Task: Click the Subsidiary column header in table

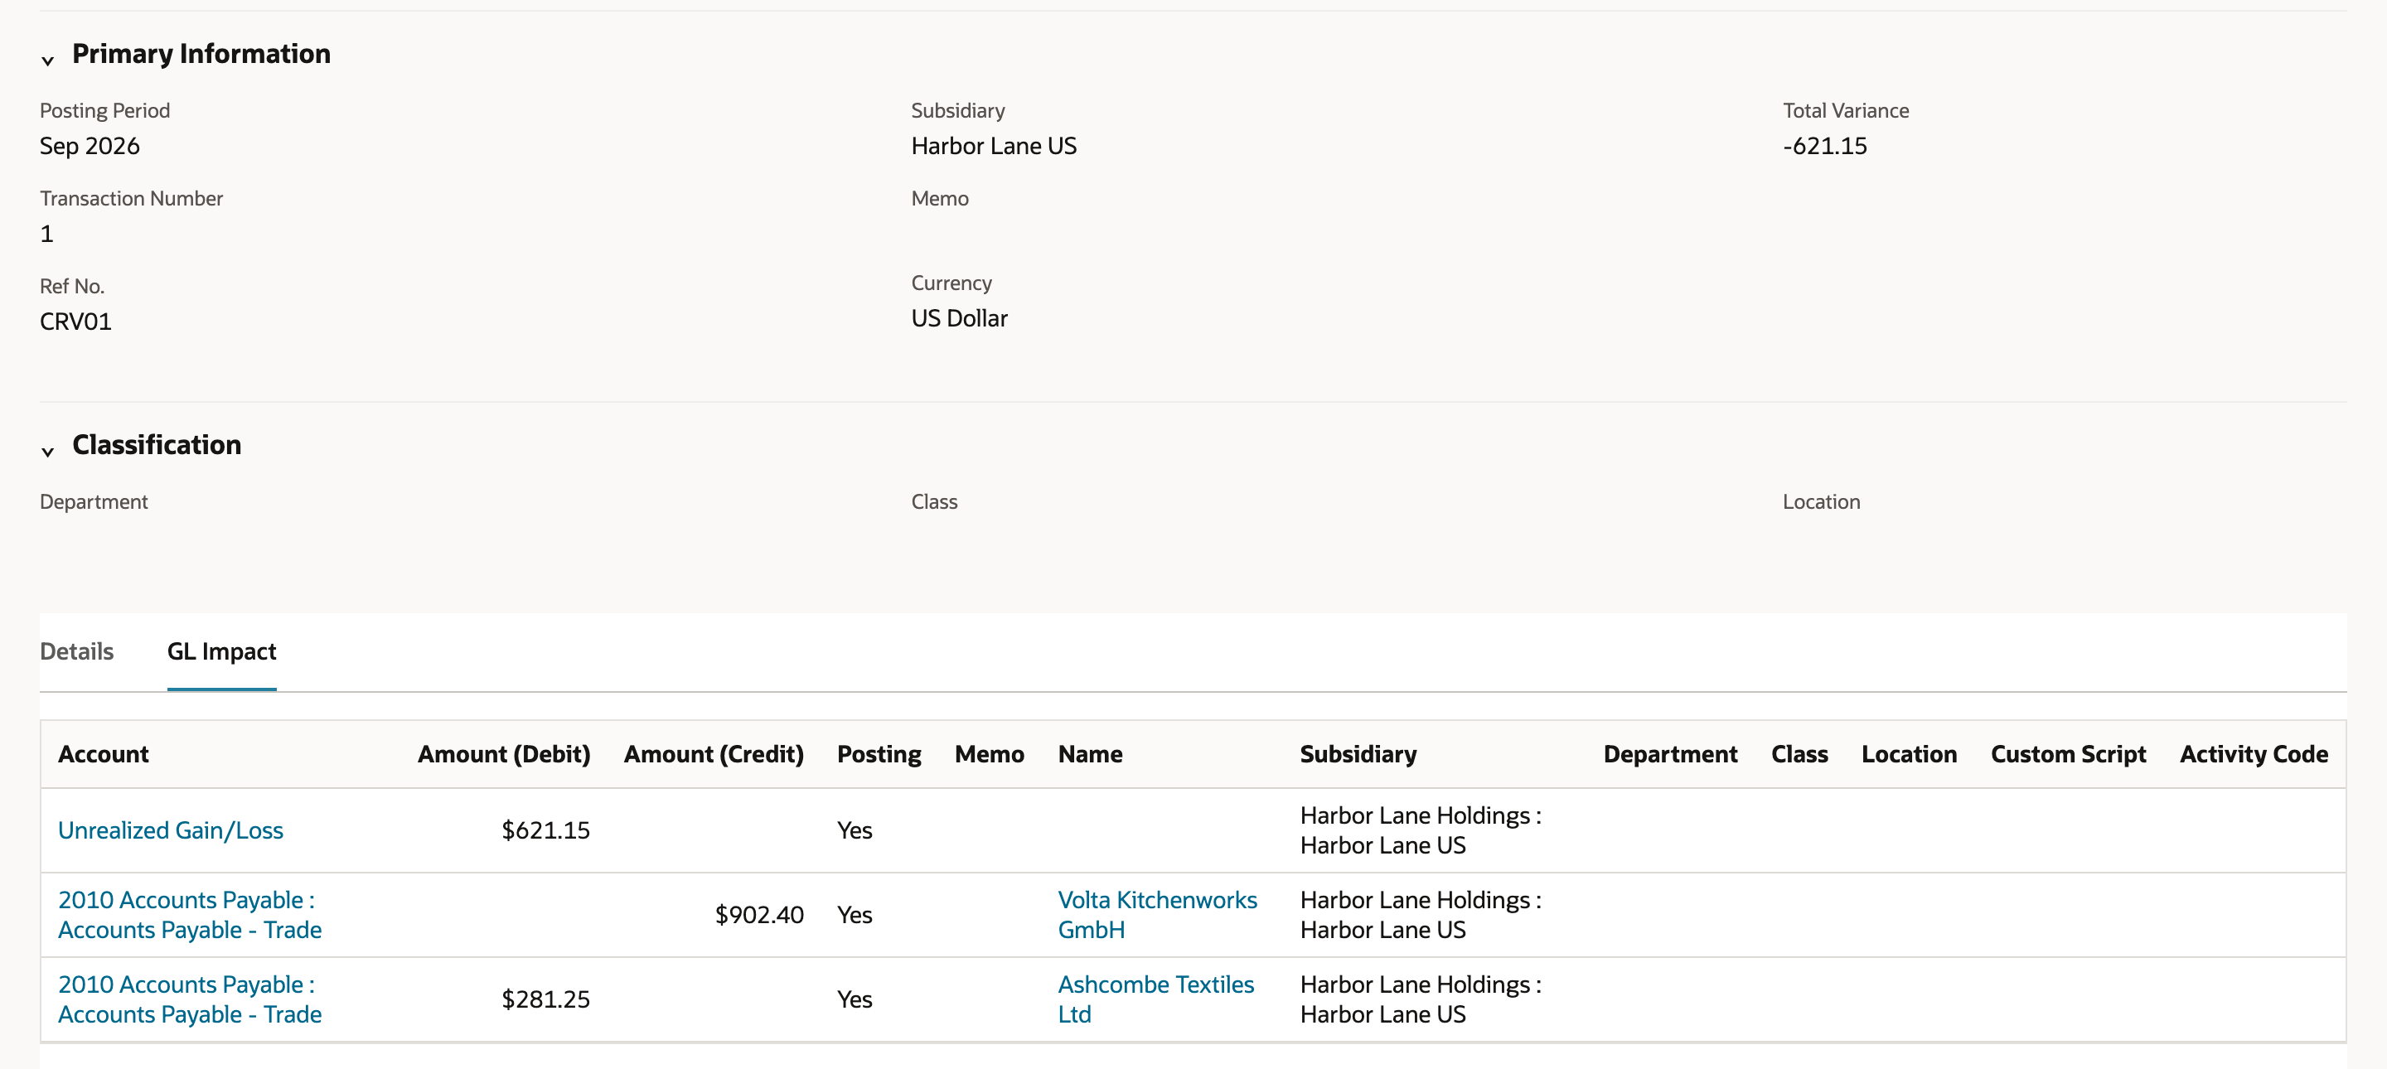Action: (x=1358, y=754)
